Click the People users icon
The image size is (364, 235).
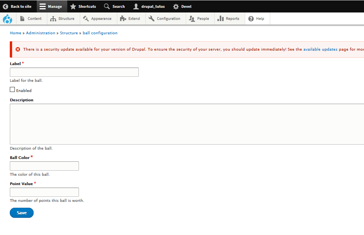tap(192, 19)
